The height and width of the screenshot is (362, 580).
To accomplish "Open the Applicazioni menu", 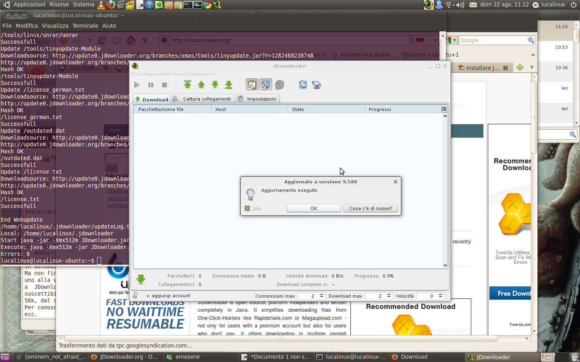I will click(29, 4).
